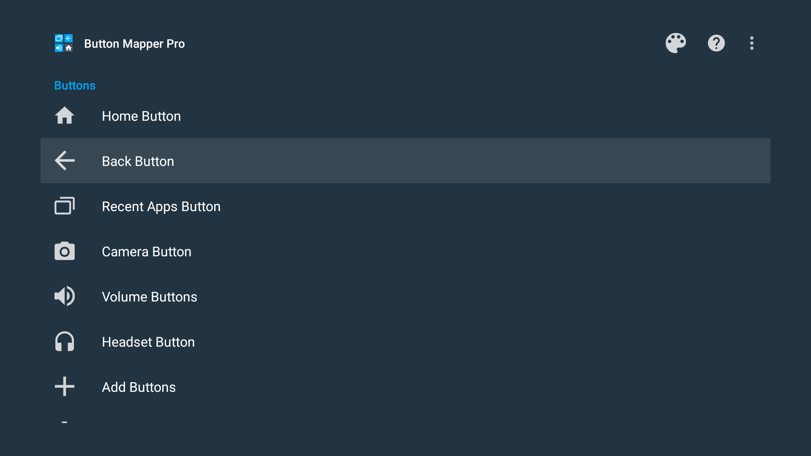Screen dimensions: 811x456
Task: Select Headset Button item
Action: 148,342
